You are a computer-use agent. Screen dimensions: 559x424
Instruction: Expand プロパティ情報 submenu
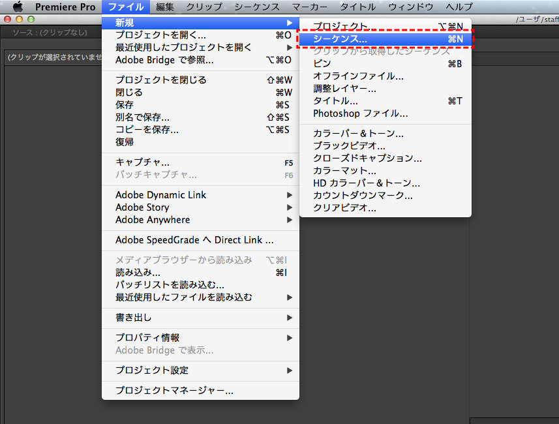point(200,338)
